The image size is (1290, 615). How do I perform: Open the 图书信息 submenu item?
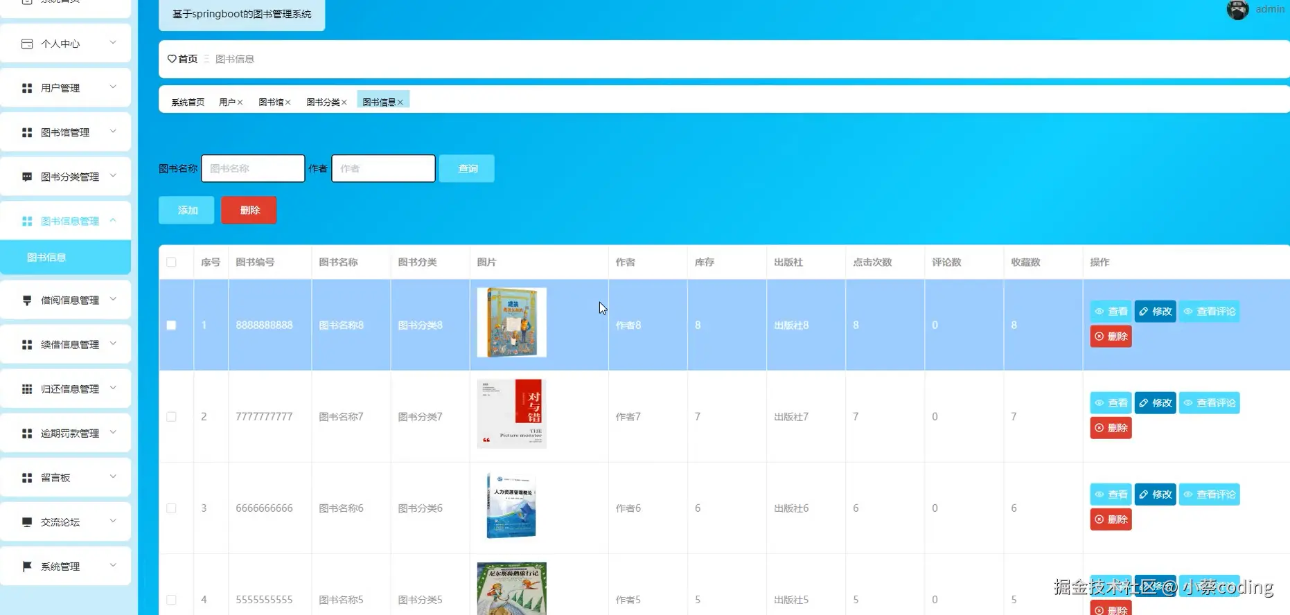(65, 257)
